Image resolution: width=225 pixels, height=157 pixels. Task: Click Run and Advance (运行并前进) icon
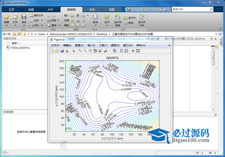117,17
